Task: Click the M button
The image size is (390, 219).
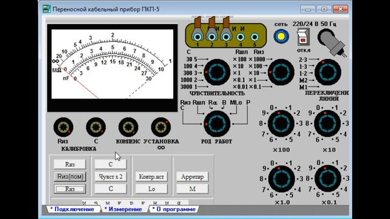Action: tap(193, 189)
